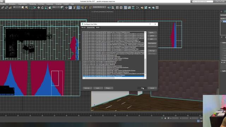This screenshot has width=226, height=127.
Task: Activate the Select and Scale tool
Action: (46, 8)
